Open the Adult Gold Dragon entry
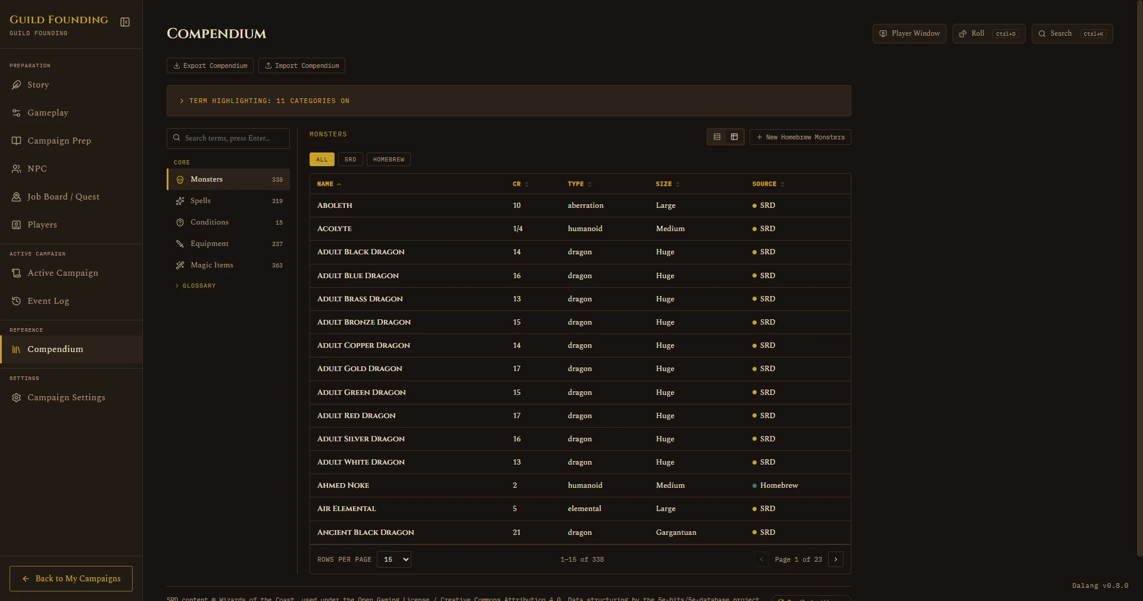This screenshot has width=1143, height=601. pyautogui.click(x=580, y=369)
